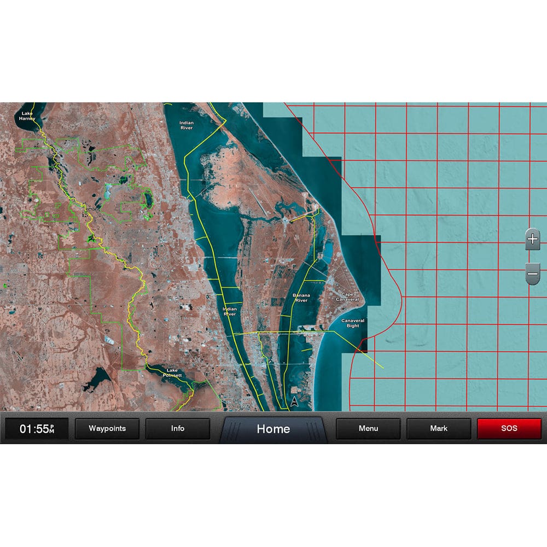This screenshot has height=547, width=547.
Task: Tap the Home icon on the bottom bar
Action: click(x=275, y=429)
